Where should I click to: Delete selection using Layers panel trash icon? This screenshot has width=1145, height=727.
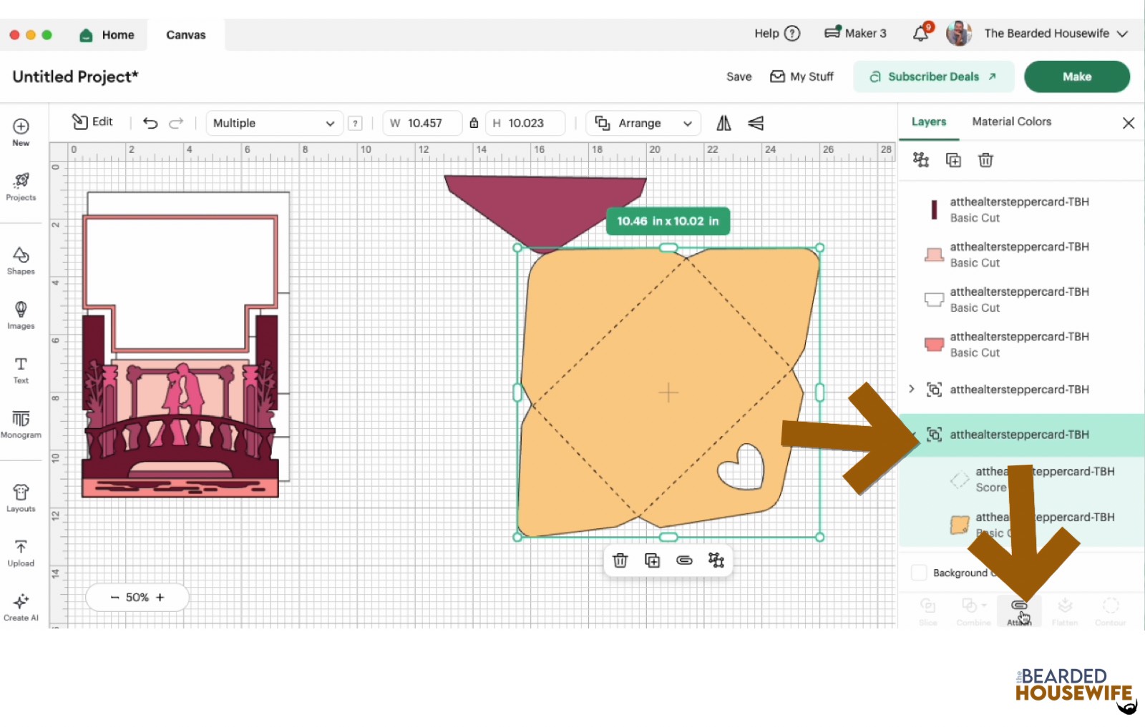tap(985, 160)
